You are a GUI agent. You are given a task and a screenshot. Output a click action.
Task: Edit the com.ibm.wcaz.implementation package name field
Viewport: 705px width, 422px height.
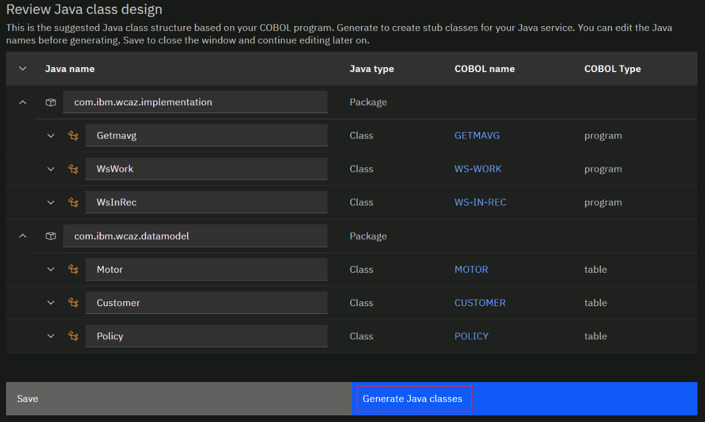(x=195, y=102)
